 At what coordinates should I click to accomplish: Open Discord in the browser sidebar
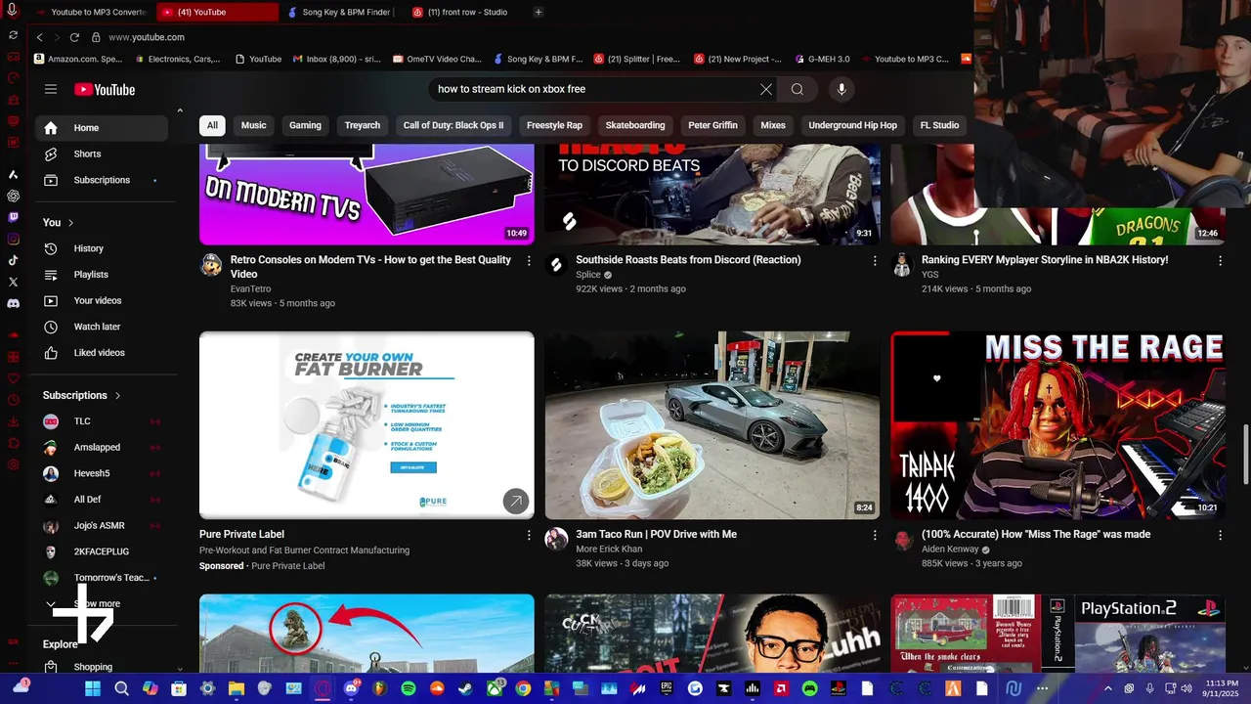13,303
